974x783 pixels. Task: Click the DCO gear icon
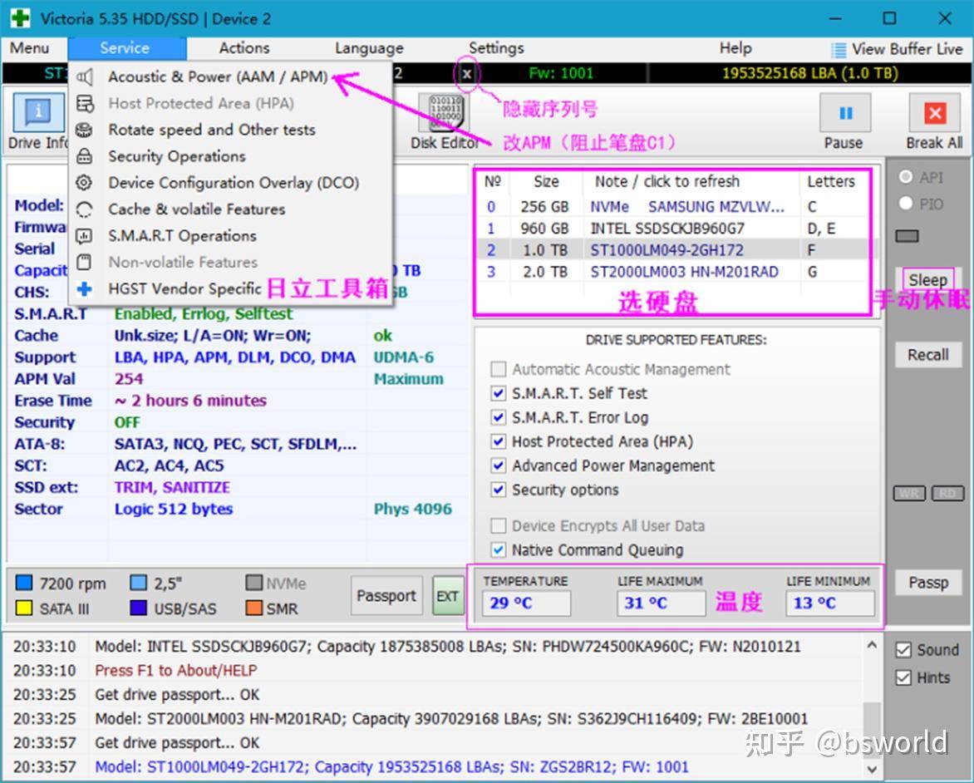85,183
